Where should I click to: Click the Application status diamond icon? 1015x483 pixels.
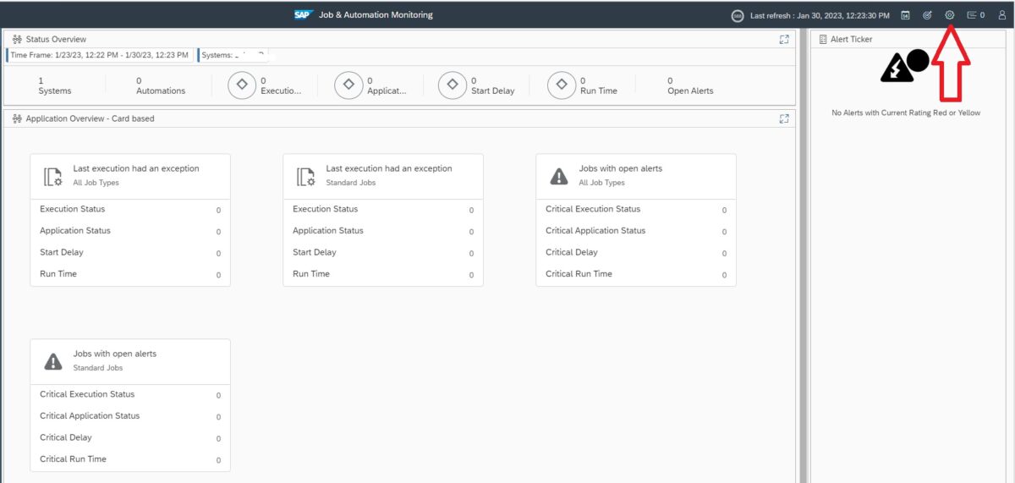point(348,85)
